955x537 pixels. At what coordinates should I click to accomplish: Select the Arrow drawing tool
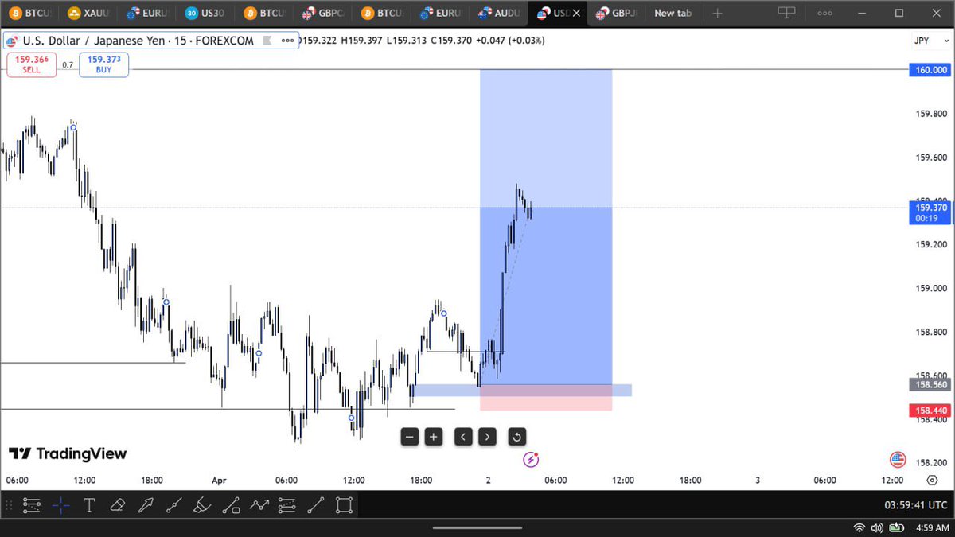pos(146,504)
